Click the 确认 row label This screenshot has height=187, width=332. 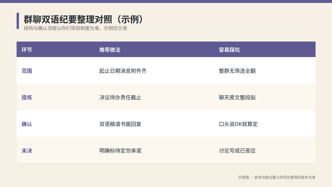27,124
